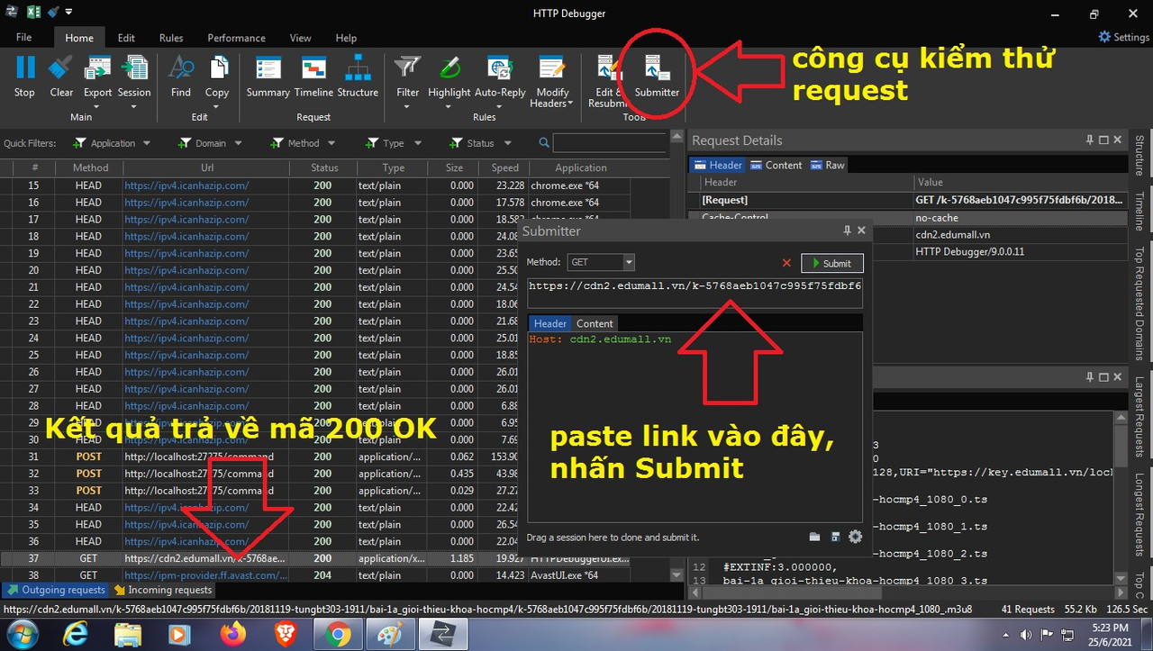Switch to Incoming requests tab
This screenshot has height=651, width=1153.
pyautogui.click(x=163, y=590)
